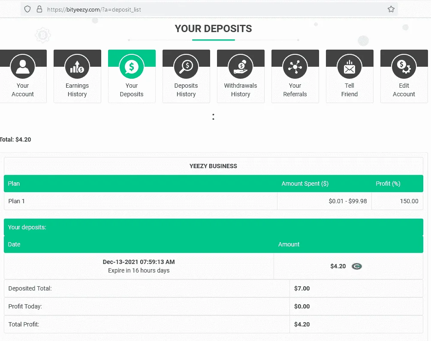Open the Earnings History chart icon
Viewport: 431px width, 341px height.
77,67
